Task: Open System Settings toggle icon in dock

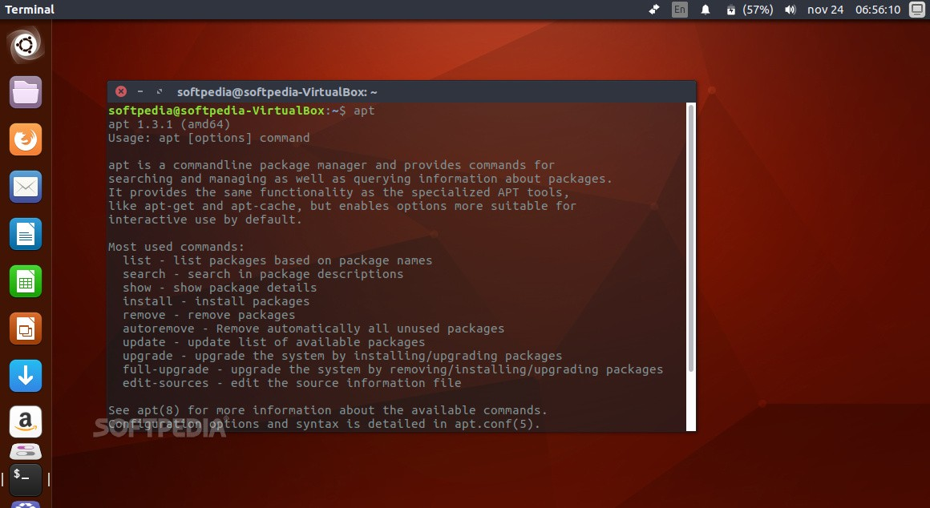Action: [x=26, y=451]
